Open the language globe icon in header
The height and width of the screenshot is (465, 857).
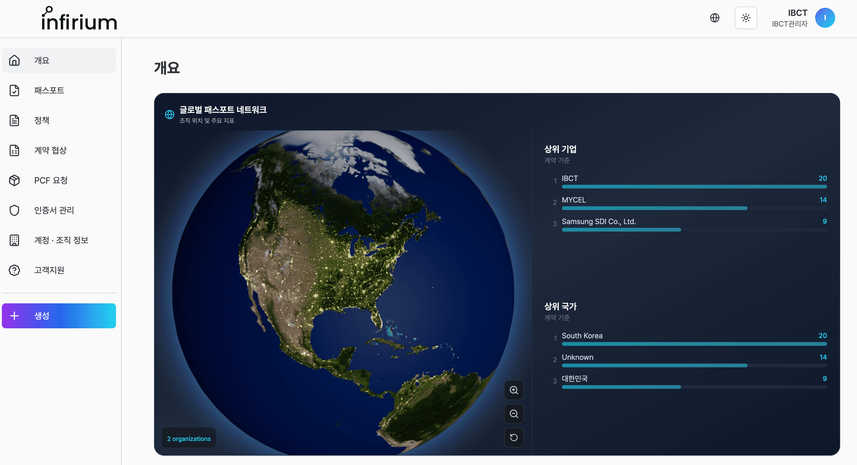click(714, 18)
